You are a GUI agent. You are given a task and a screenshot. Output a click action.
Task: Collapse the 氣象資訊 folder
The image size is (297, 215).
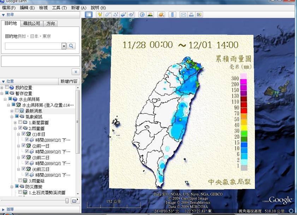pos(12,117)
